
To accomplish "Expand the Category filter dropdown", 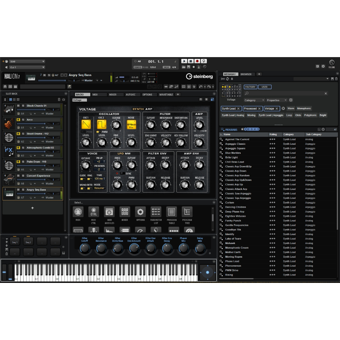I will [x=254, y=100].
